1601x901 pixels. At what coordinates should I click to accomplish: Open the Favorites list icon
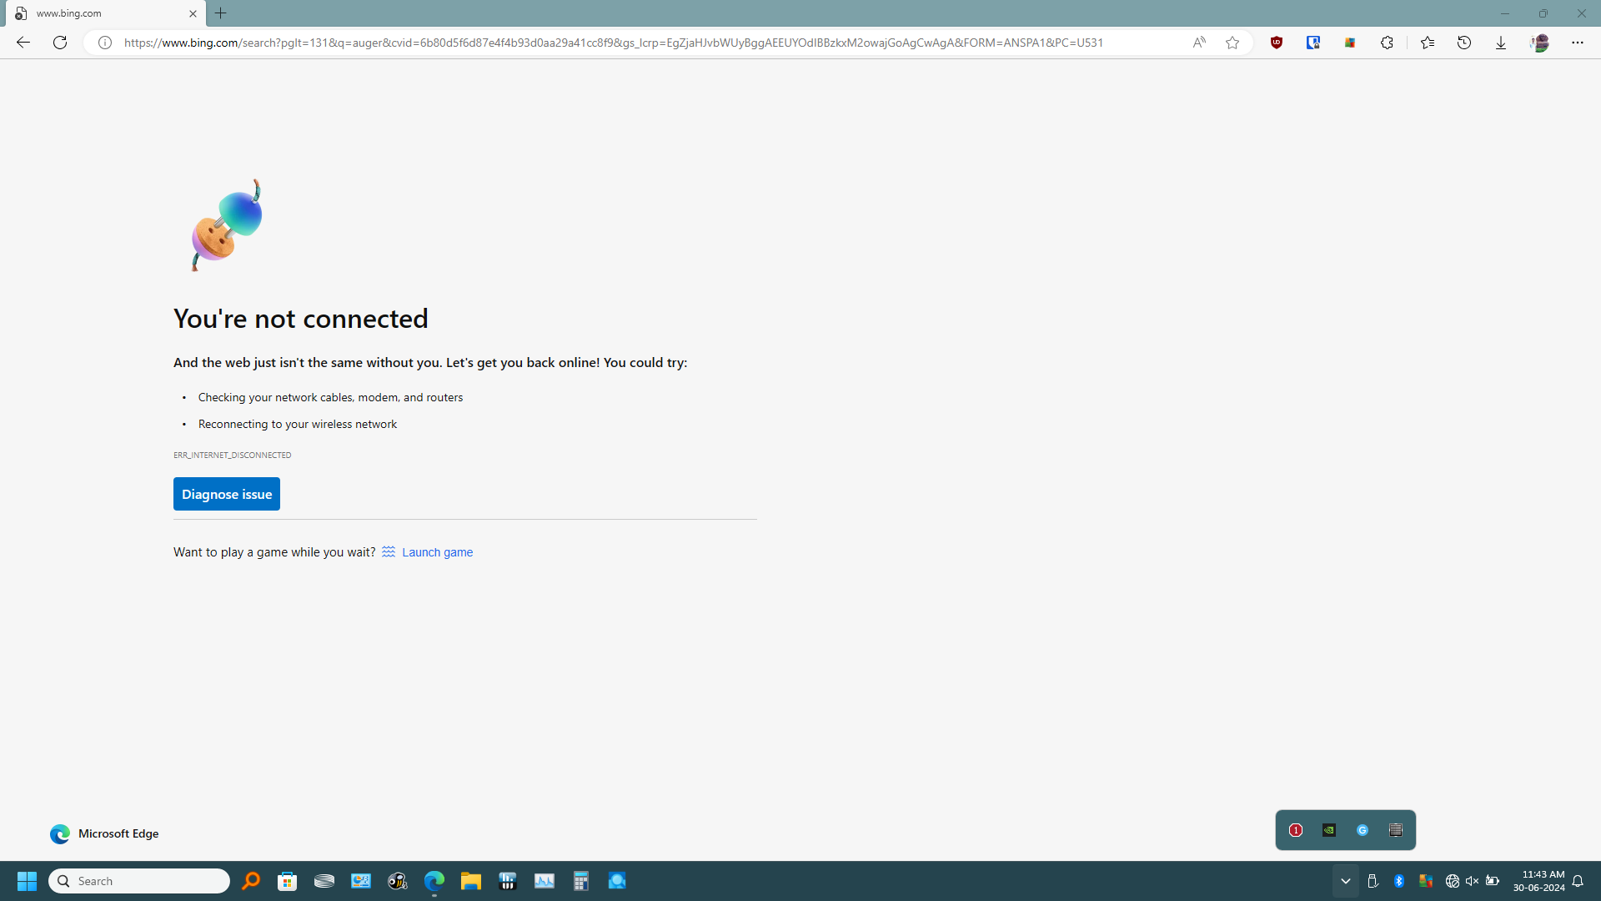(x=1428, y=43)
